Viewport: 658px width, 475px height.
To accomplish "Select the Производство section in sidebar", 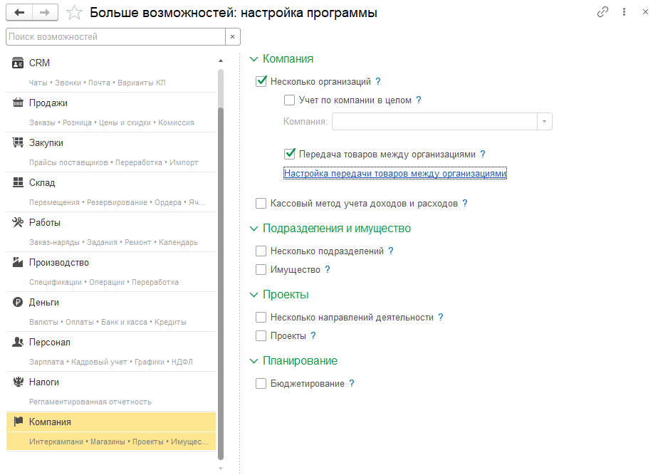I will click(58, 263).
